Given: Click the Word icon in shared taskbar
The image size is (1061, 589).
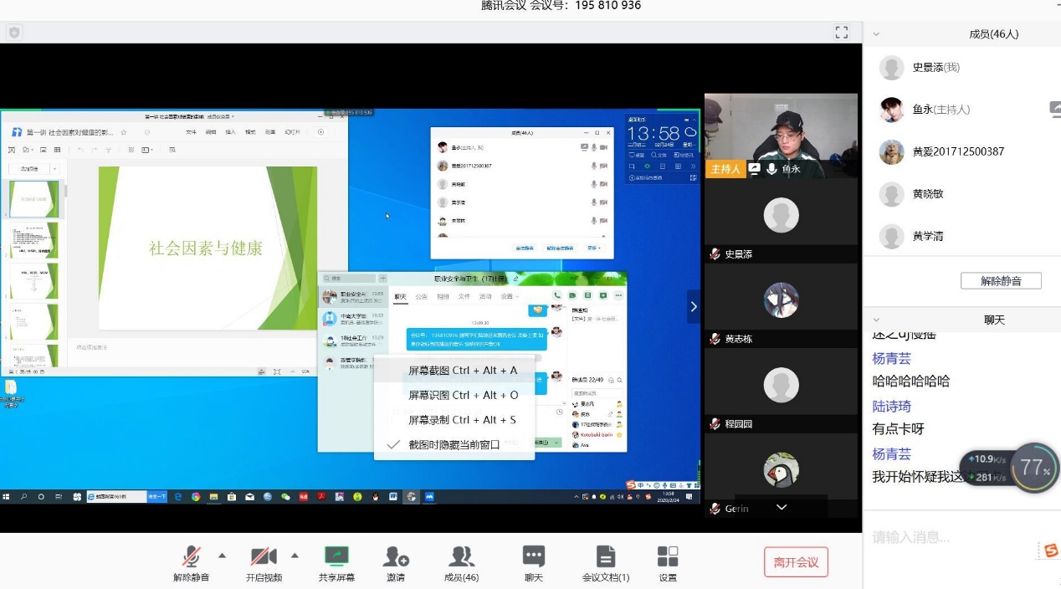Looking at the screenshot, I should click(x=392, y=496).
